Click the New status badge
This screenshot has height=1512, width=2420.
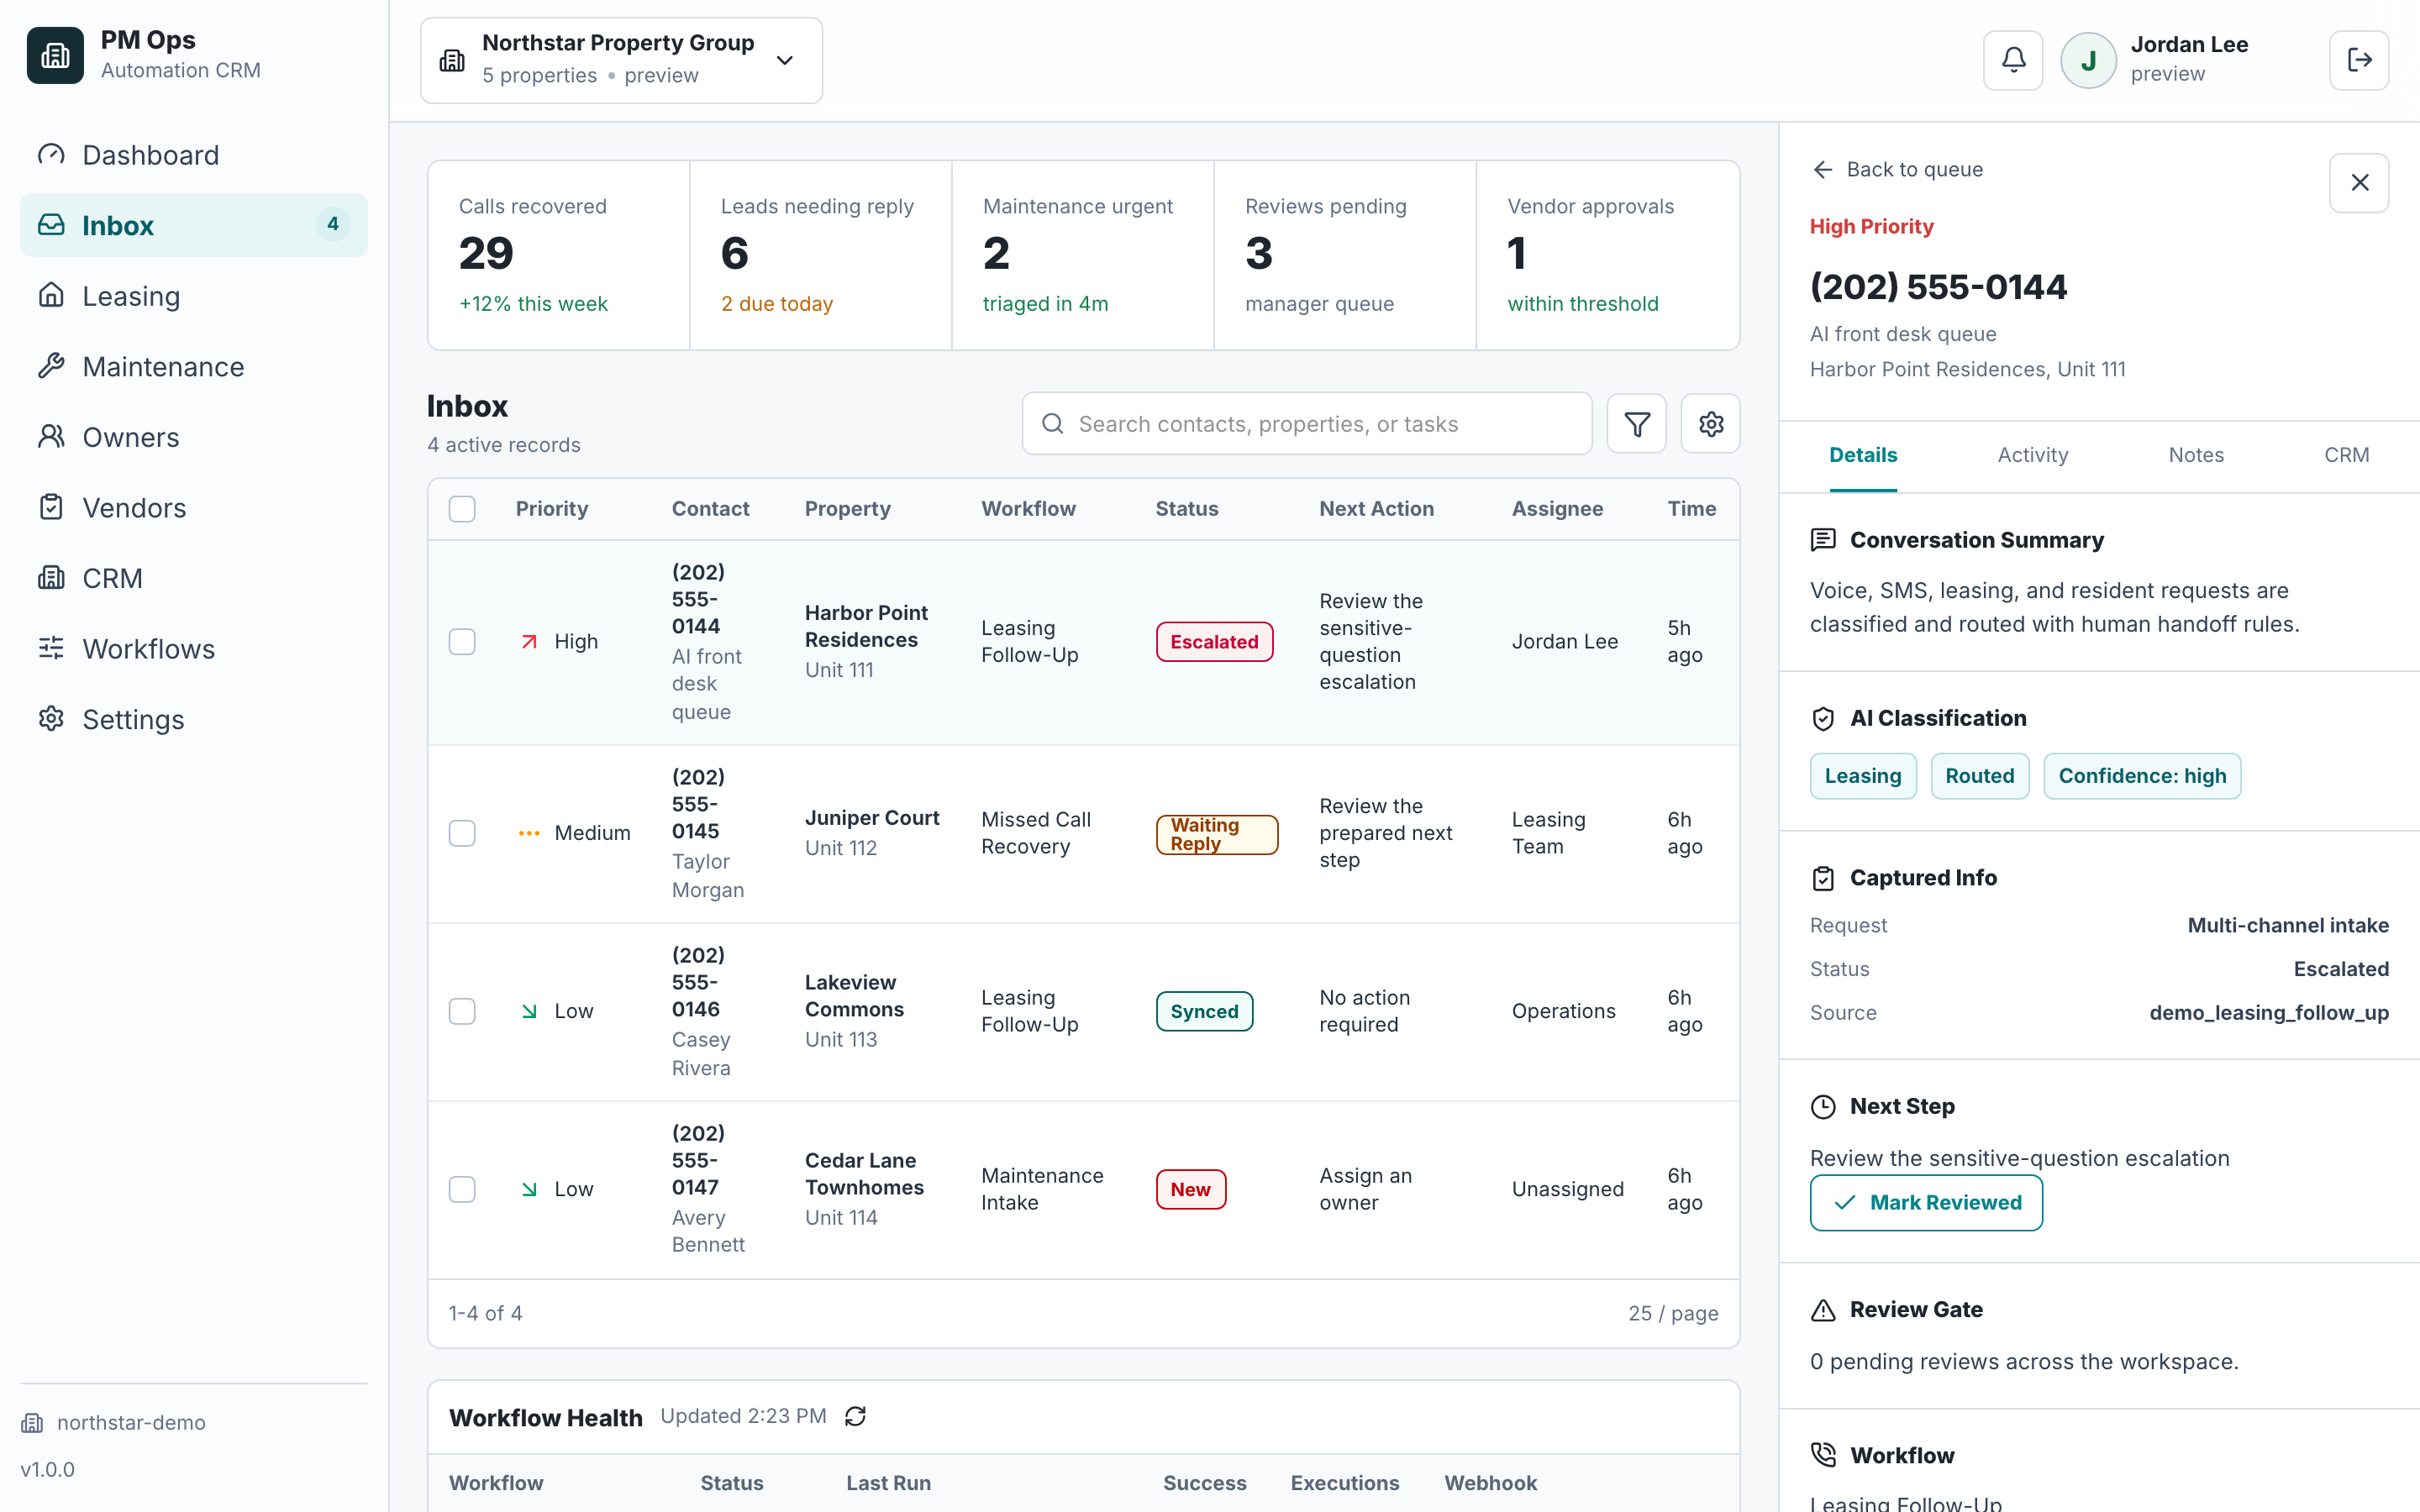click(1190, 1189)
